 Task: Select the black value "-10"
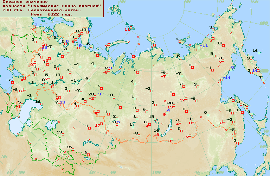[109, 95]
